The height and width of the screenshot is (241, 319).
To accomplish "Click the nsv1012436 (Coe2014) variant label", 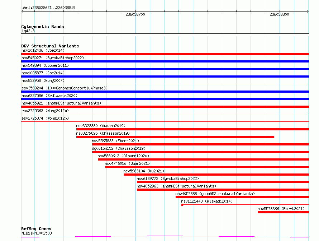I will (x=43, y=50).
